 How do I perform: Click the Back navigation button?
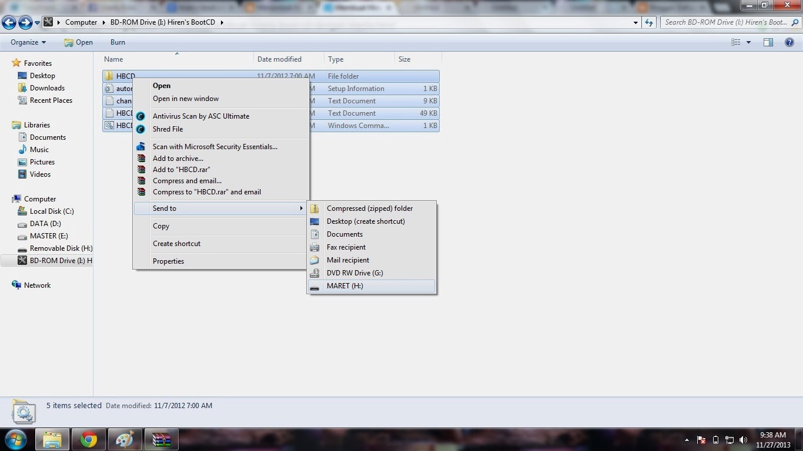tap(9, 22)
